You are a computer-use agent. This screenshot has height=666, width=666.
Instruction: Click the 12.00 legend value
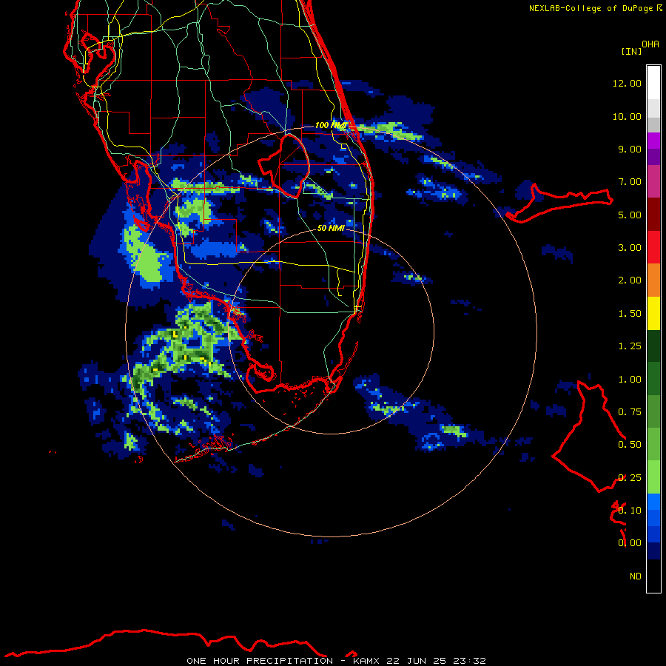click(627, 83)
